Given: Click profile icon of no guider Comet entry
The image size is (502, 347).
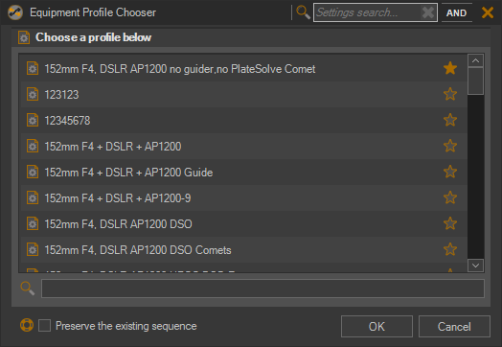Looking at the screenshot, I should (33, 69).
